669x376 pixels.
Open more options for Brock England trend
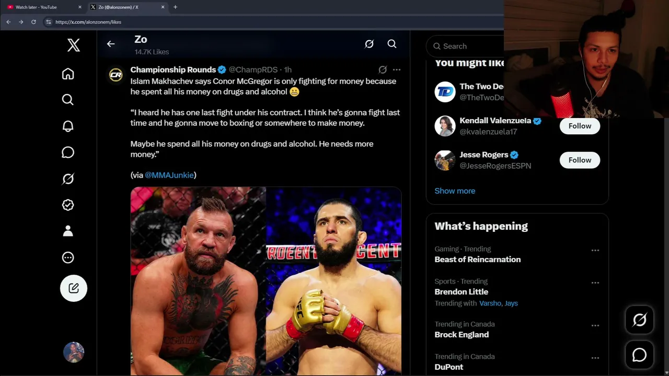(595, 325)
